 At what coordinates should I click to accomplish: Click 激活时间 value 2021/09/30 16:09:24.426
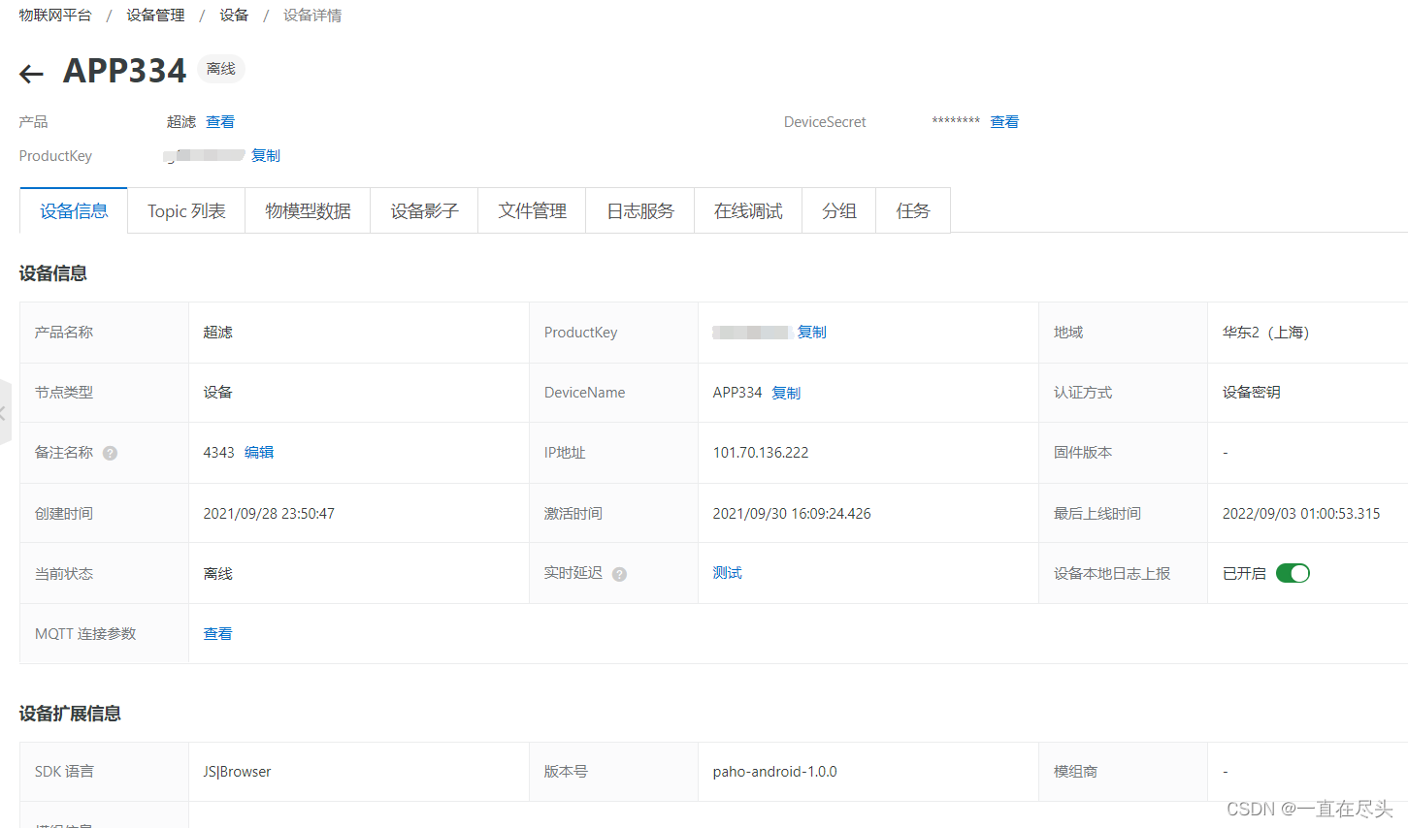(x=792, y=514)
